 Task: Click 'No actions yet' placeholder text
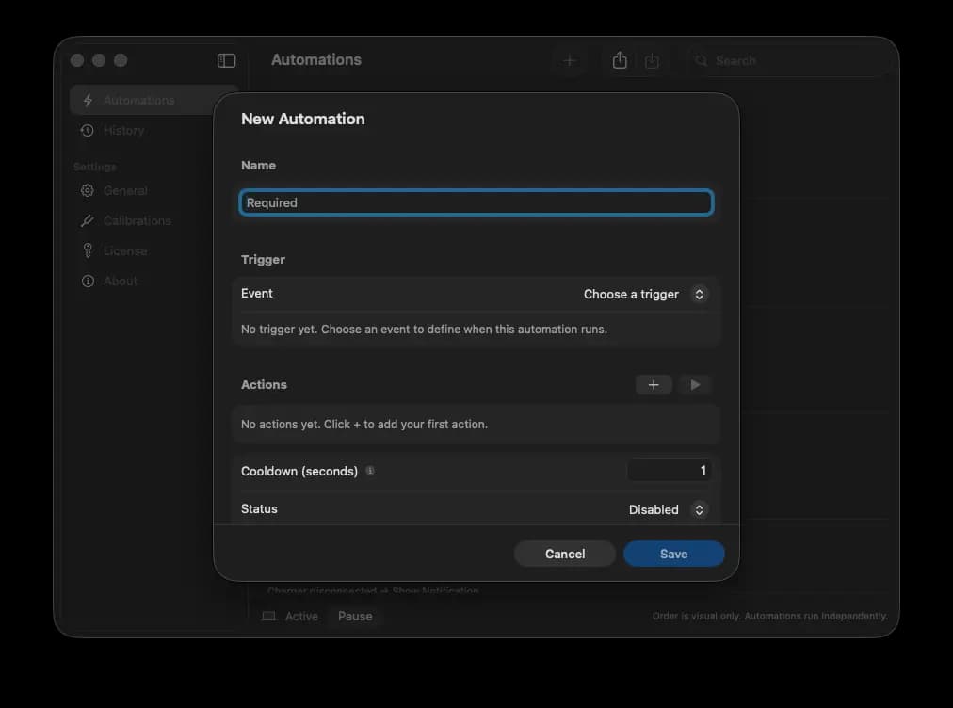coord(364,425)
